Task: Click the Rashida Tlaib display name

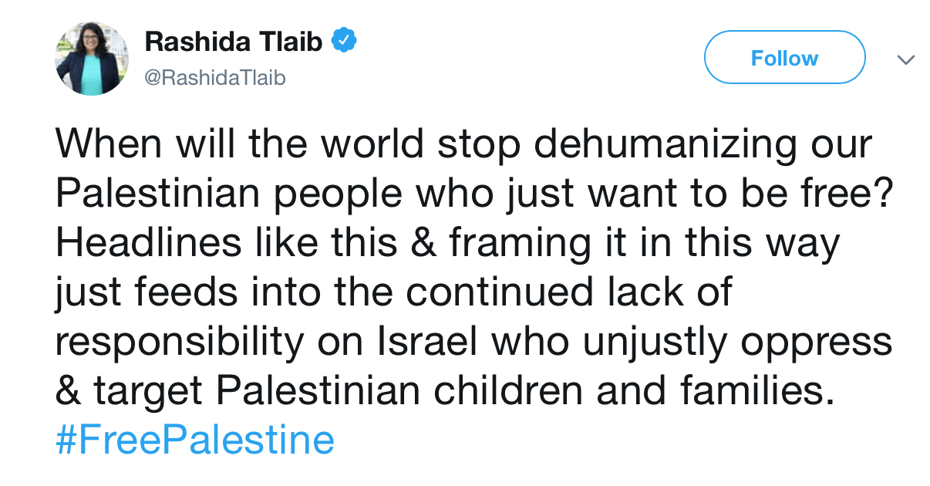Action: (x=234, y=42)
